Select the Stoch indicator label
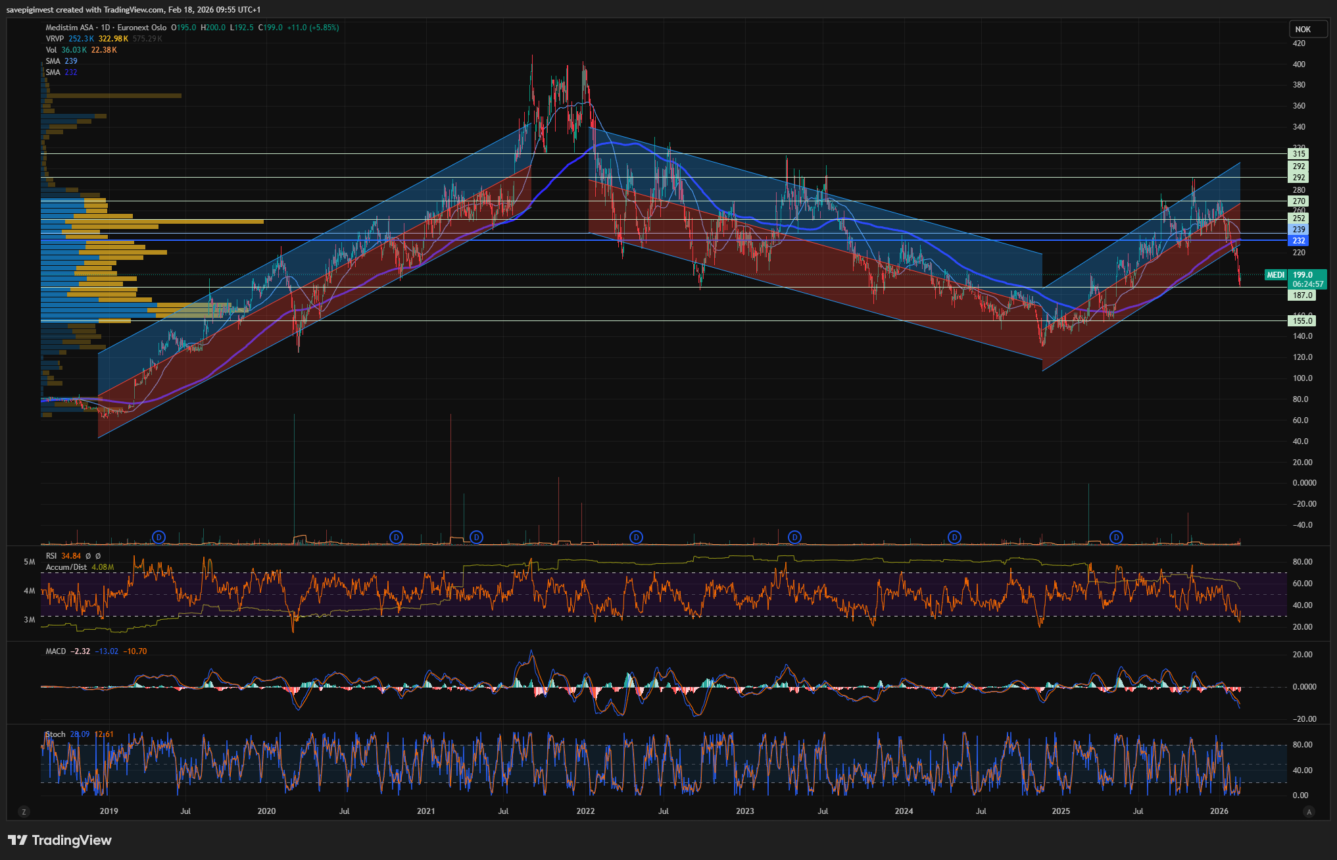 pyautogui.click(x=56, y=734)
